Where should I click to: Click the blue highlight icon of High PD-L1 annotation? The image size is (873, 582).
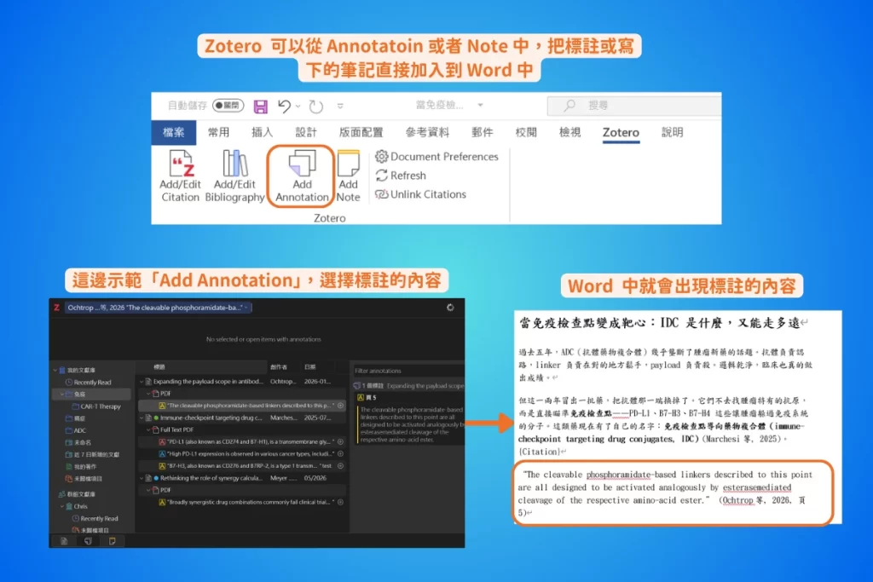point(162,453)
